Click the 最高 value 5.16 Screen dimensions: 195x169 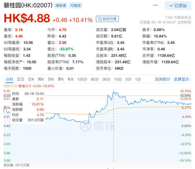[x=19, y=30]
